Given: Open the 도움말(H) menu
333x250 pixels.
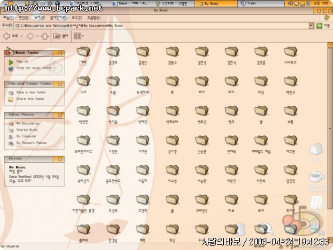Looking at the screenshot, I should [94, 17].
